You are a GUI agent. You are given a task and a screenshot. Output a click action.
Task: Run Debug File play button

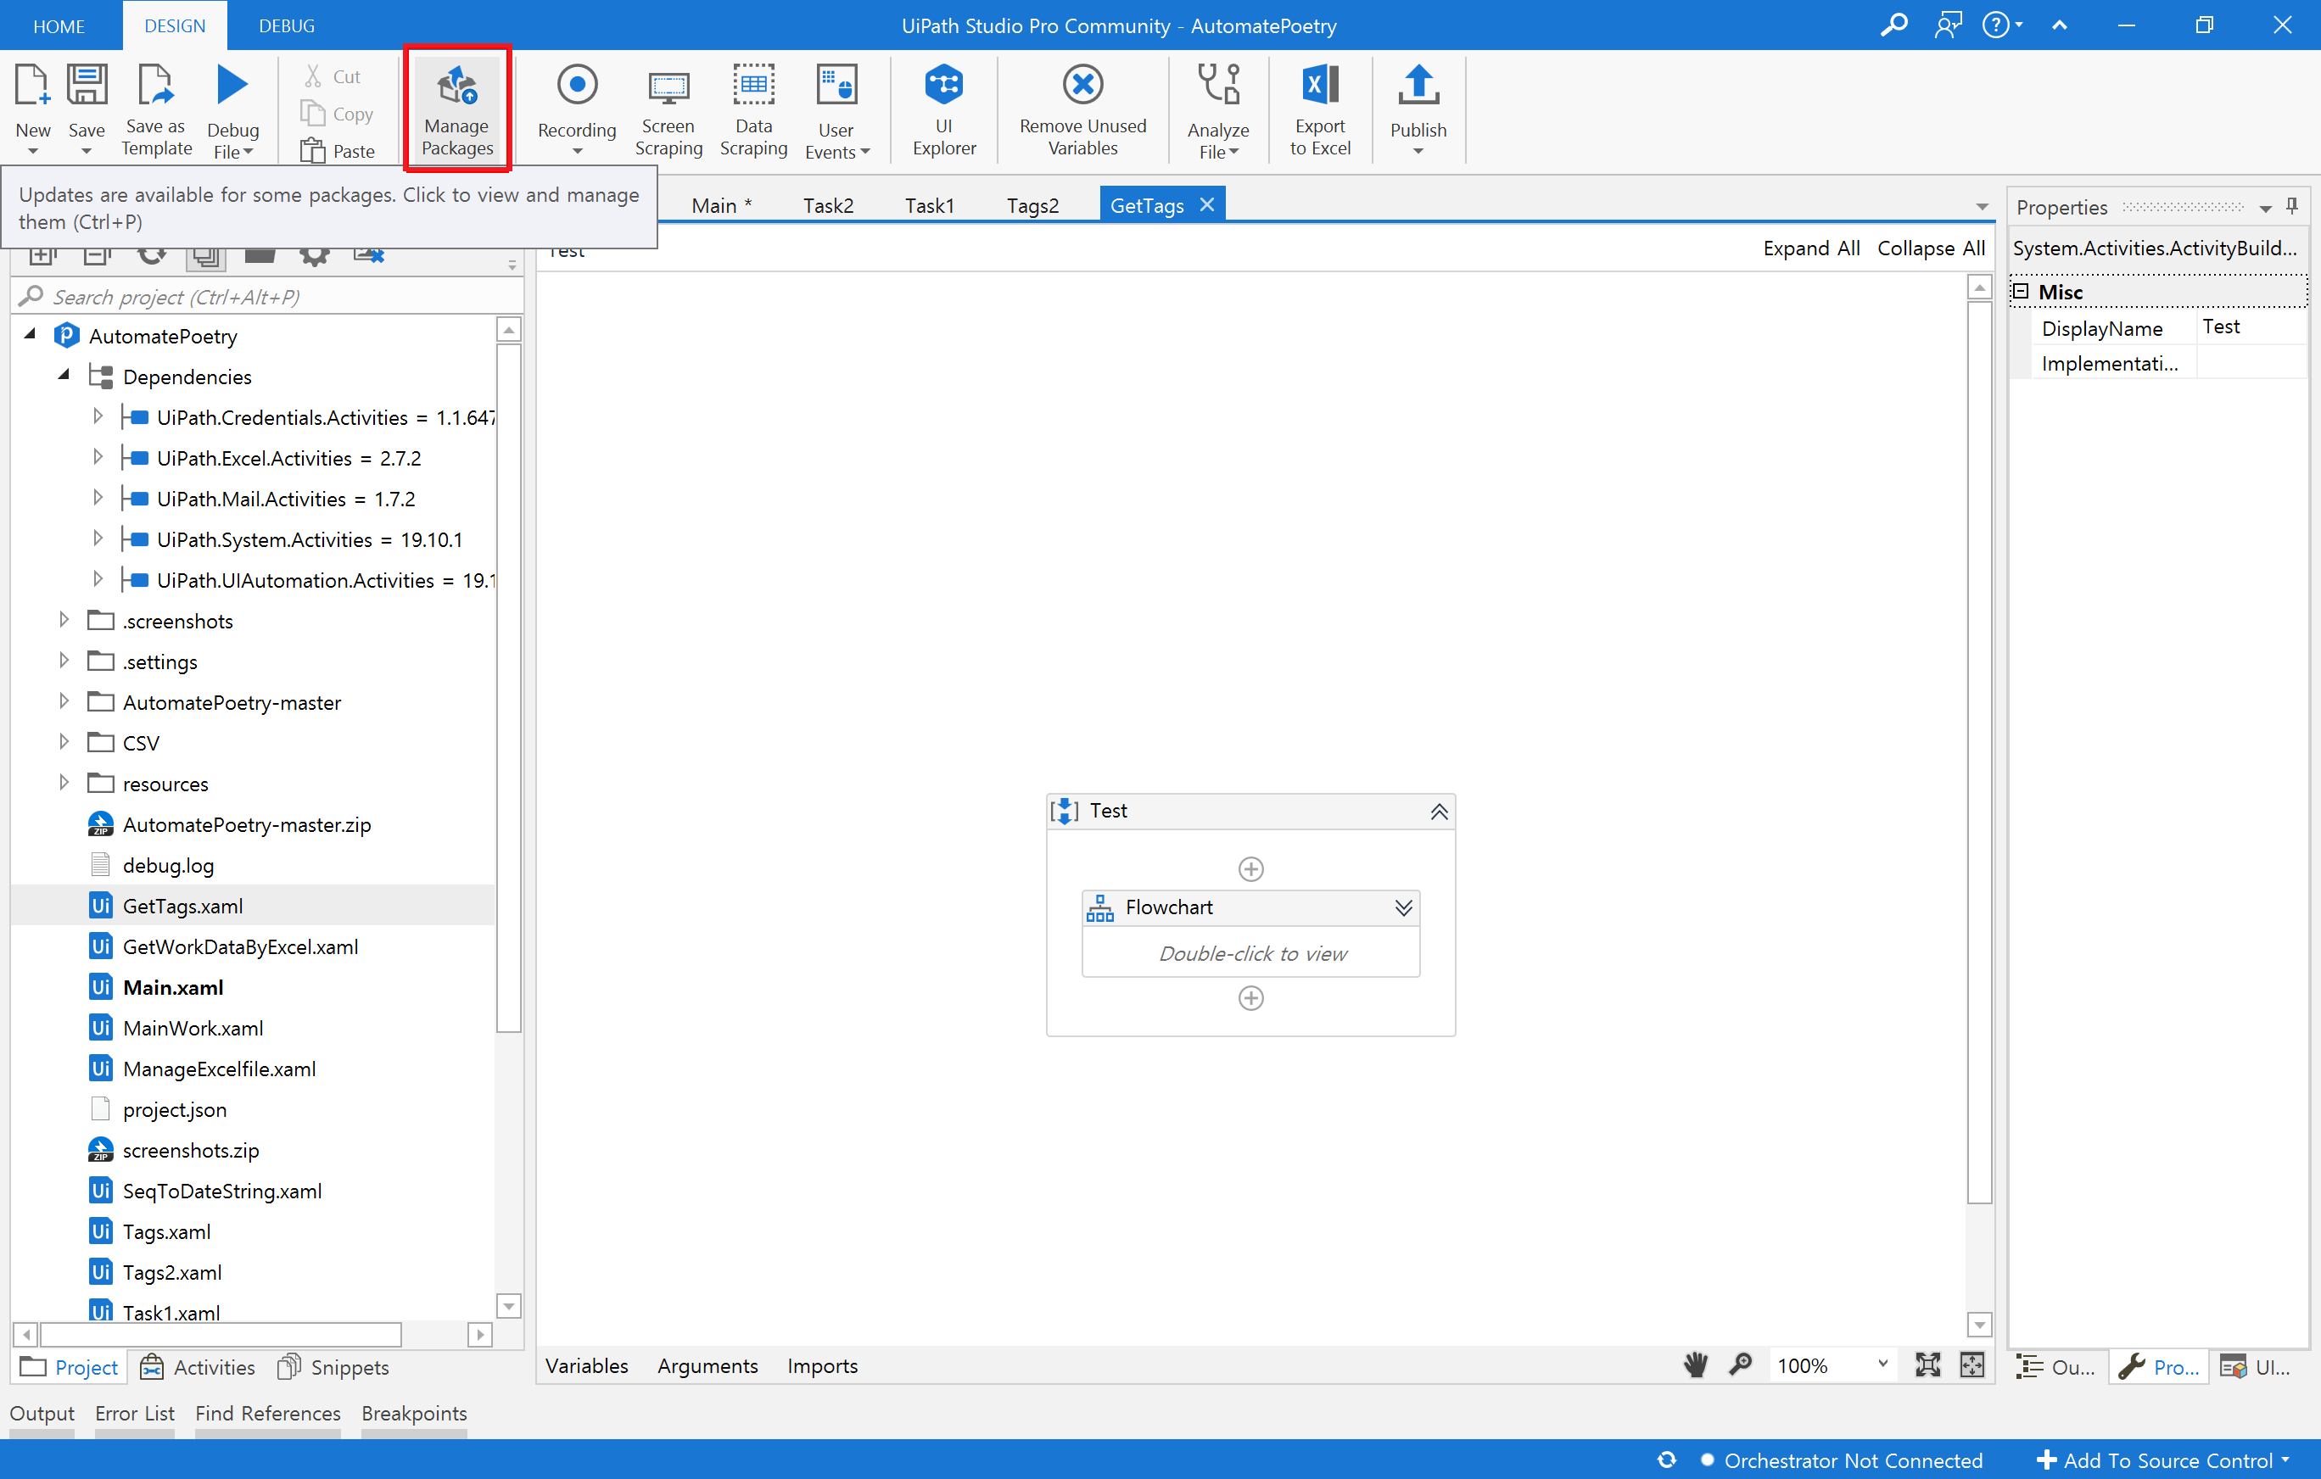pyautogui.click(x=232, y=86)
